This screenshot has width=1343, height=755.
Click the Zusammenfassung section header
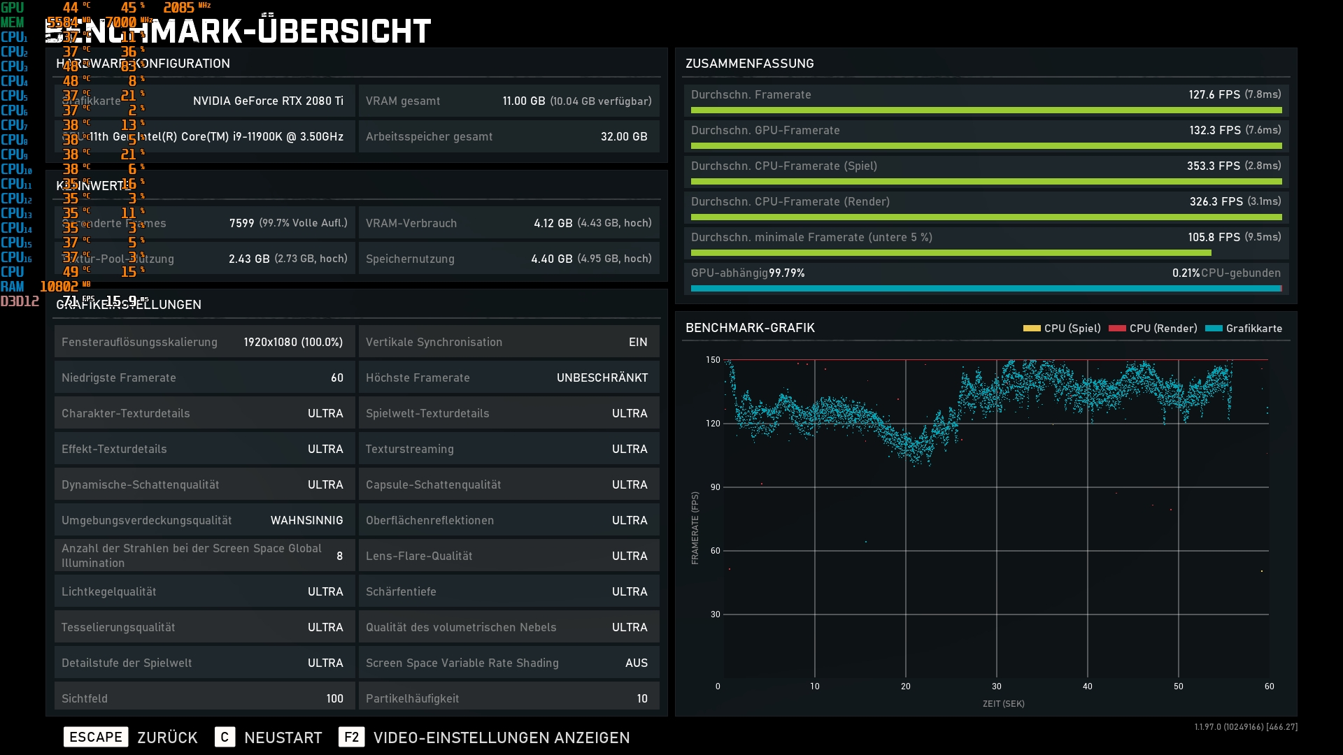(749, 64)
